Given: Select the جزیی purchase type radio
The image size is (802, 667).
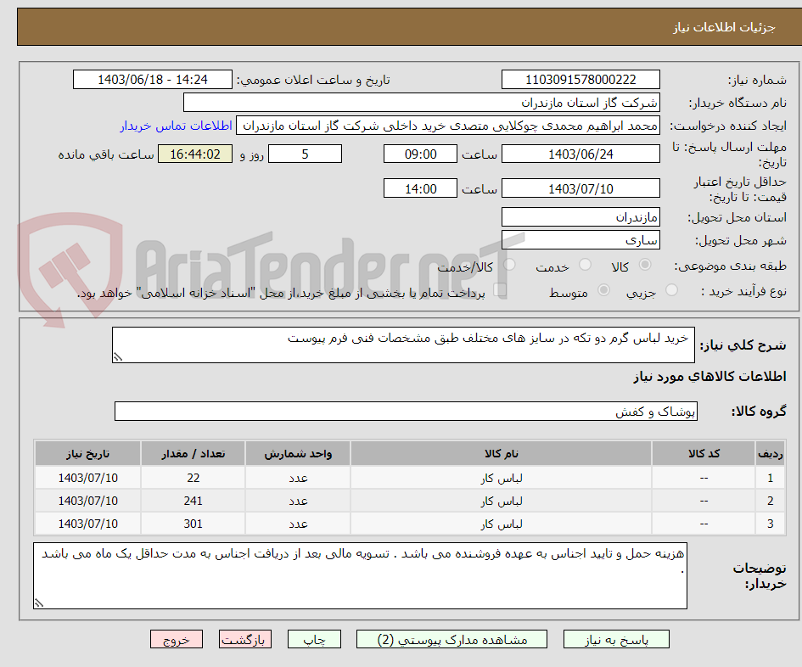Looking at the screenshot, I should [671, 290].
